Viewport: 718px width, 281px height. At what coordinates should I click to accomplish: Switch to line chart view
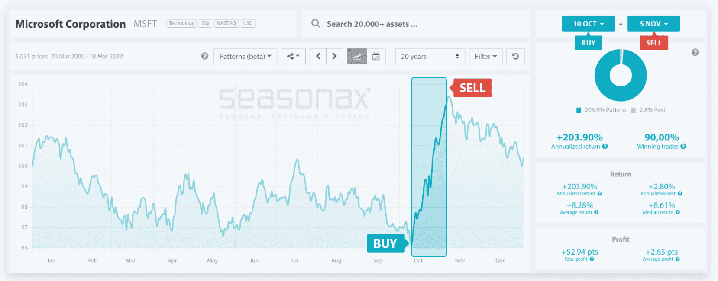[x=357, y=56]
